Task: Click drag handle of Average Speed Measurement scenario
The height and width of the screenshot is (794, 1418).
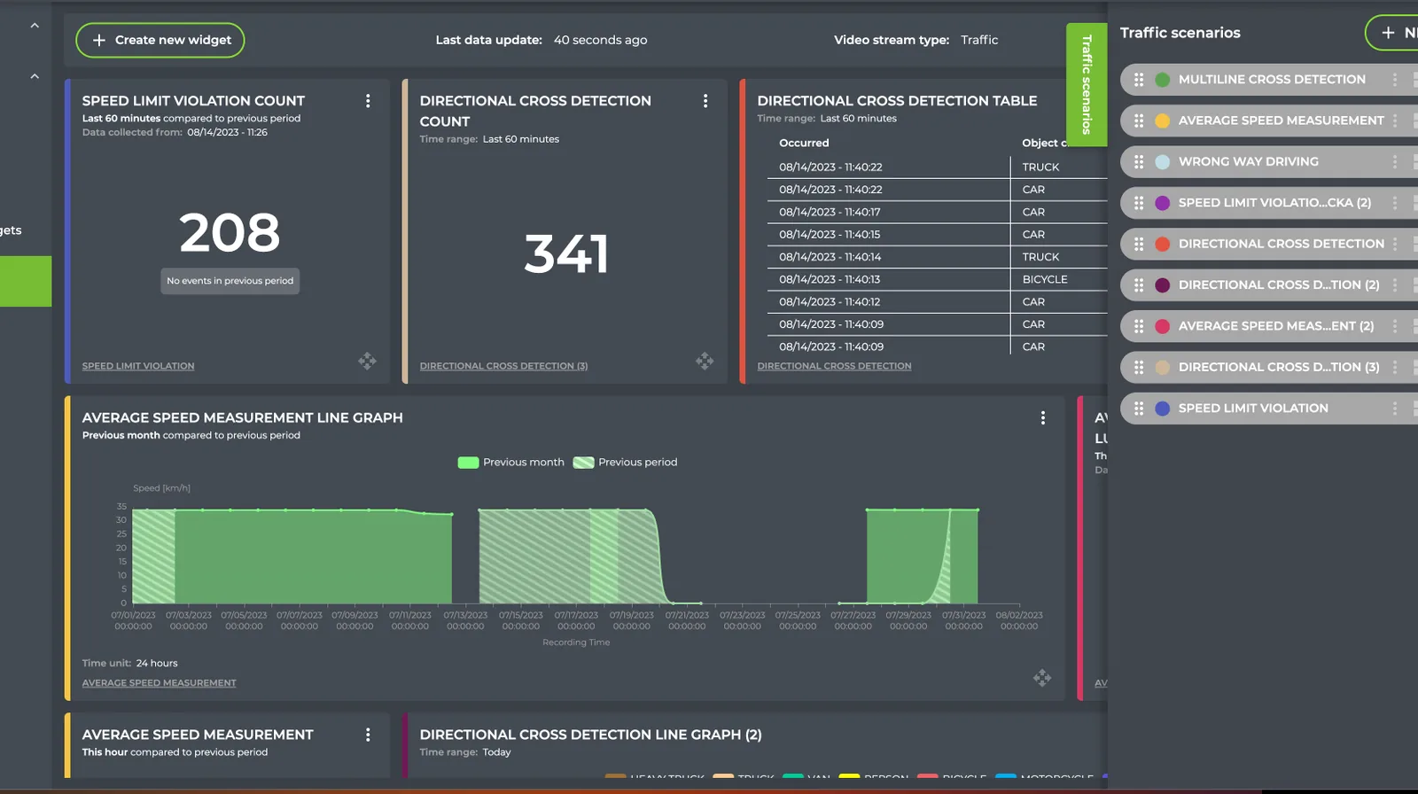Action: click(1139, 121)
